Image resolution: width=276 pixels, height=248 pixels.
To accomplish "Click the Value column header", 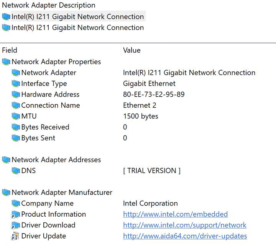I will (x=131, y=50).
